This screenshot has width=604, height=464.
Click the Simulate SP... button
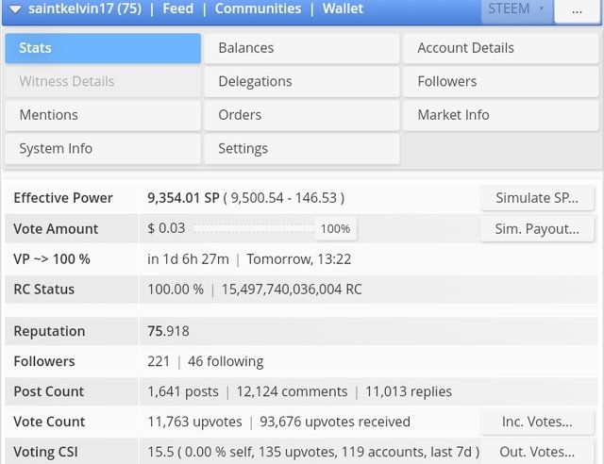[537, 198]
